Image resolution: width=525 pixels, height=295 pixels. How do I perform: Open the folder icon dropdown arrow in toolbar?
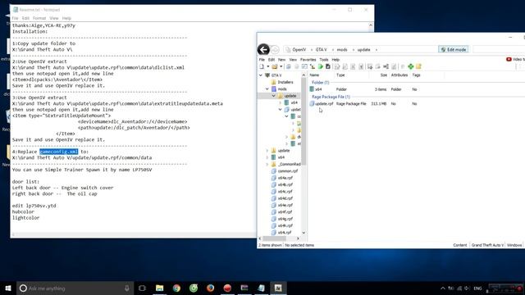tap(281, 66)
